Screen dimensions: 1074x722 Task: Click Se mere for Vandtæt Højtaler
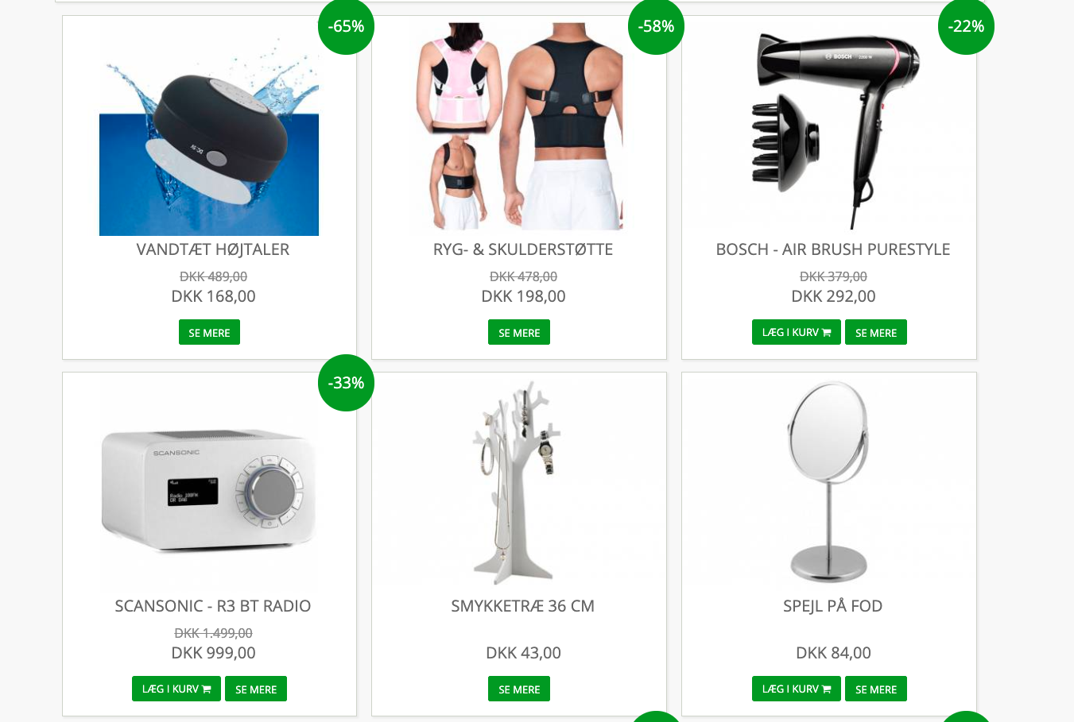point(209,332)
